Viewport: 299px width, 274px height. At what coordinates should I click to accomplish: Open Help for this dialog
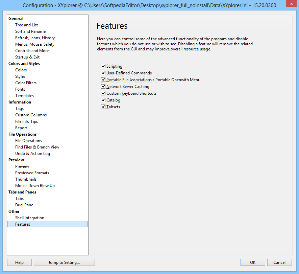(20, 262)
